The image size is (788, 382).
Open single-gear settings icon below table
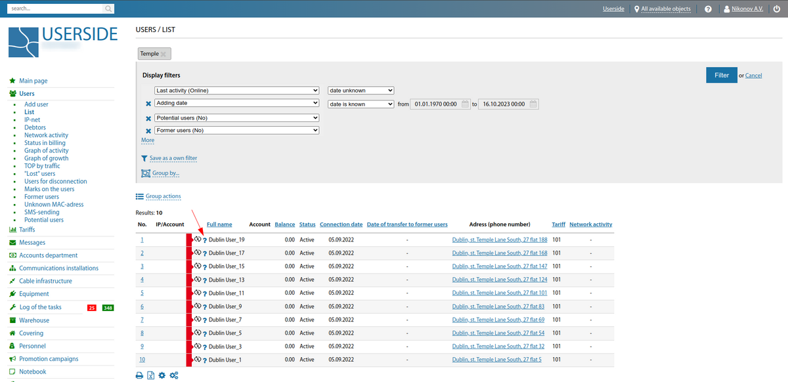[162, 375]
